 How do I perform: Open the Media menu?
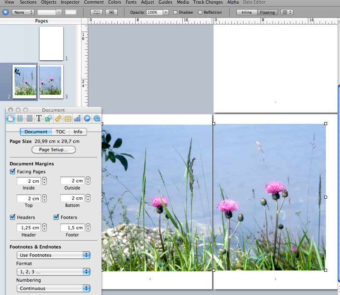pyautogui.click(x=183, y=2)
